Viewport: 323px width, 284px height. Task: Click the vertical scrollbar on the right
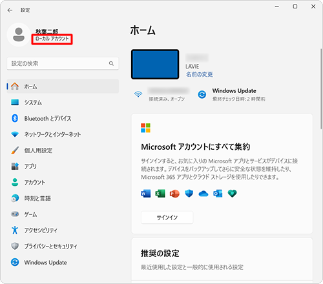[321, 88]
